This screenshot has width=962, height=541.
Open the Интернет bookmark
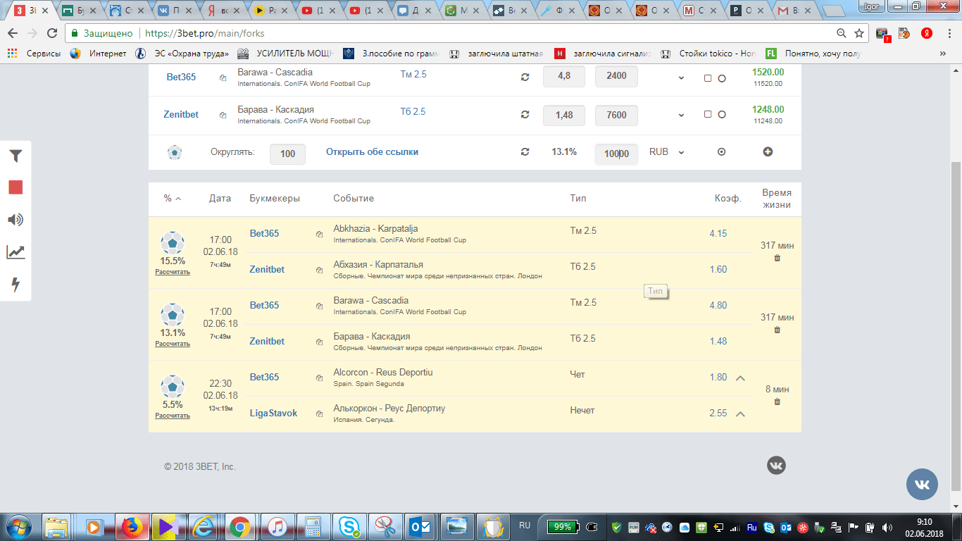(99, 54)
